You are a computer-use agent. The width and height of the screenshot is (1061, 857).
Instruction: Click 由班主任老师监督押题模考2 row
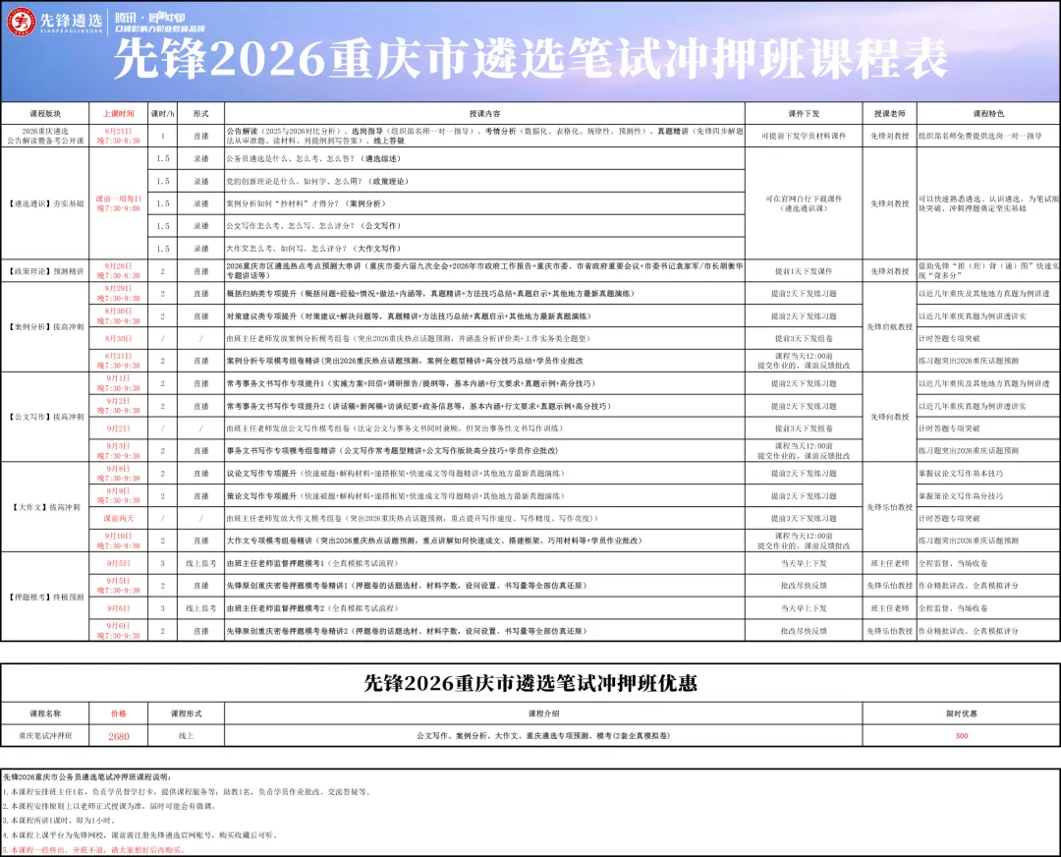[x=484, y=608]
